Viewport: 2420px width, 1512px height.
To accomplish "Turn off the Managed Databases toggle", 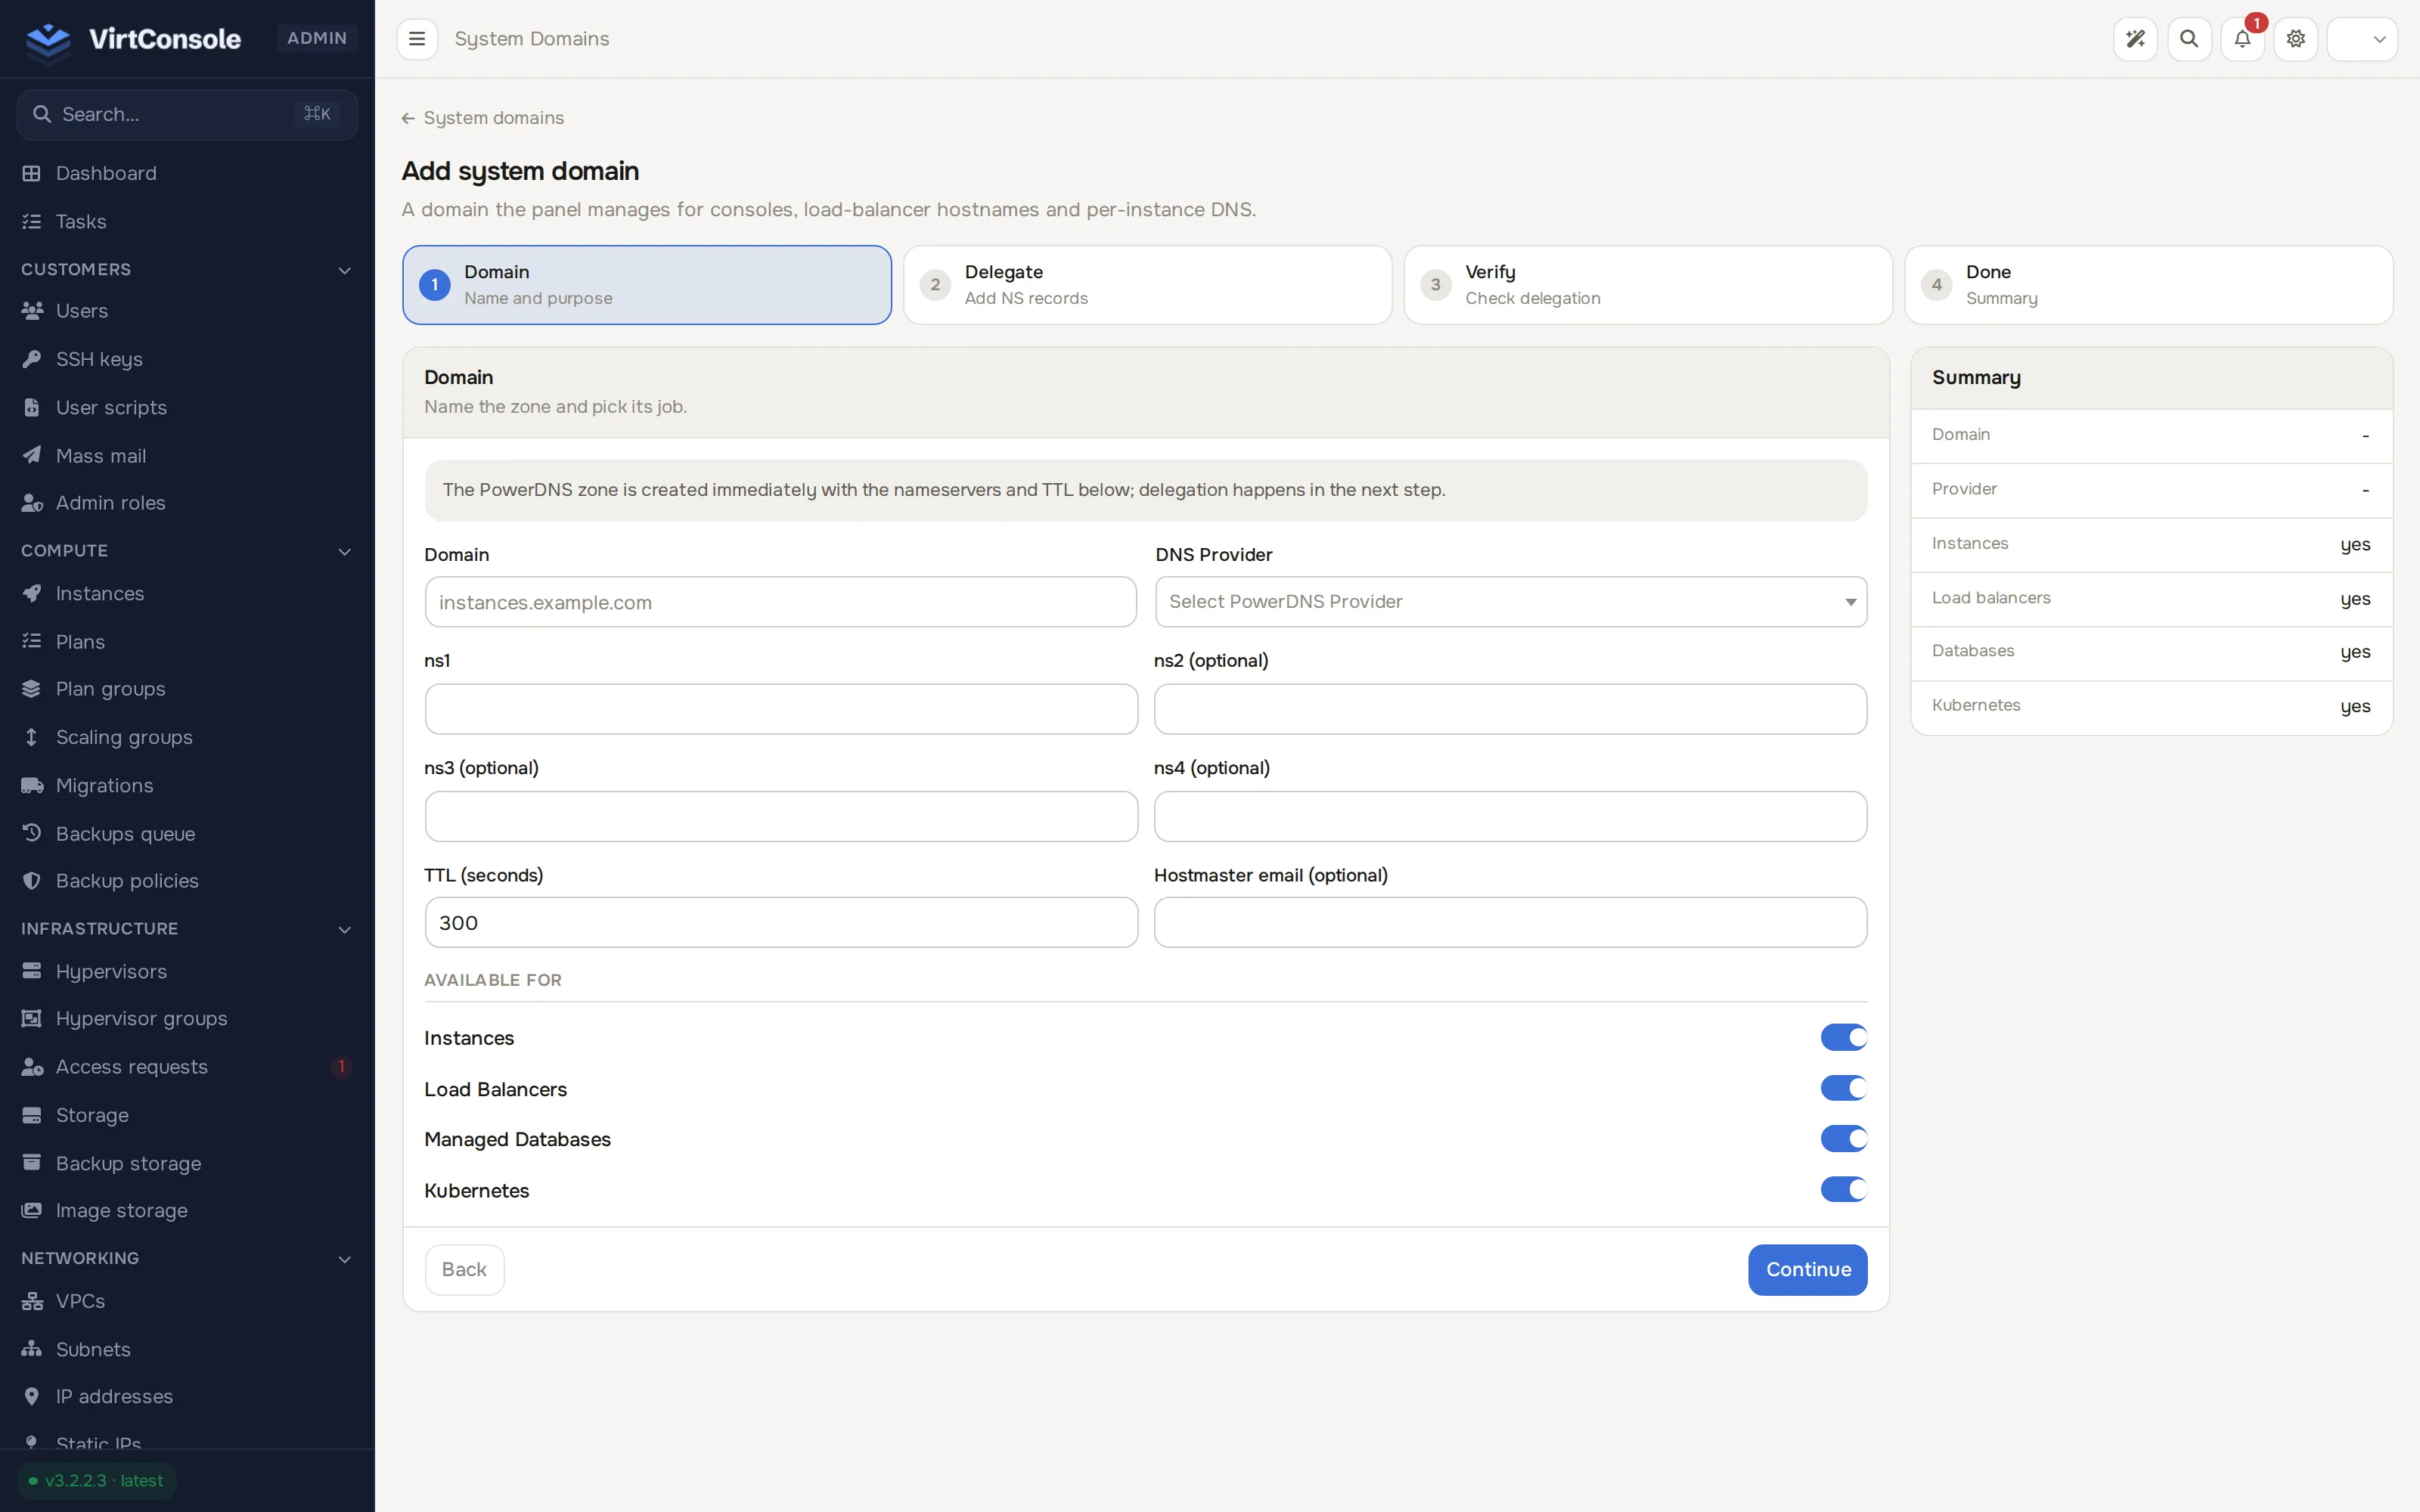I will pyautogui.click(x=1843, y=1139).
